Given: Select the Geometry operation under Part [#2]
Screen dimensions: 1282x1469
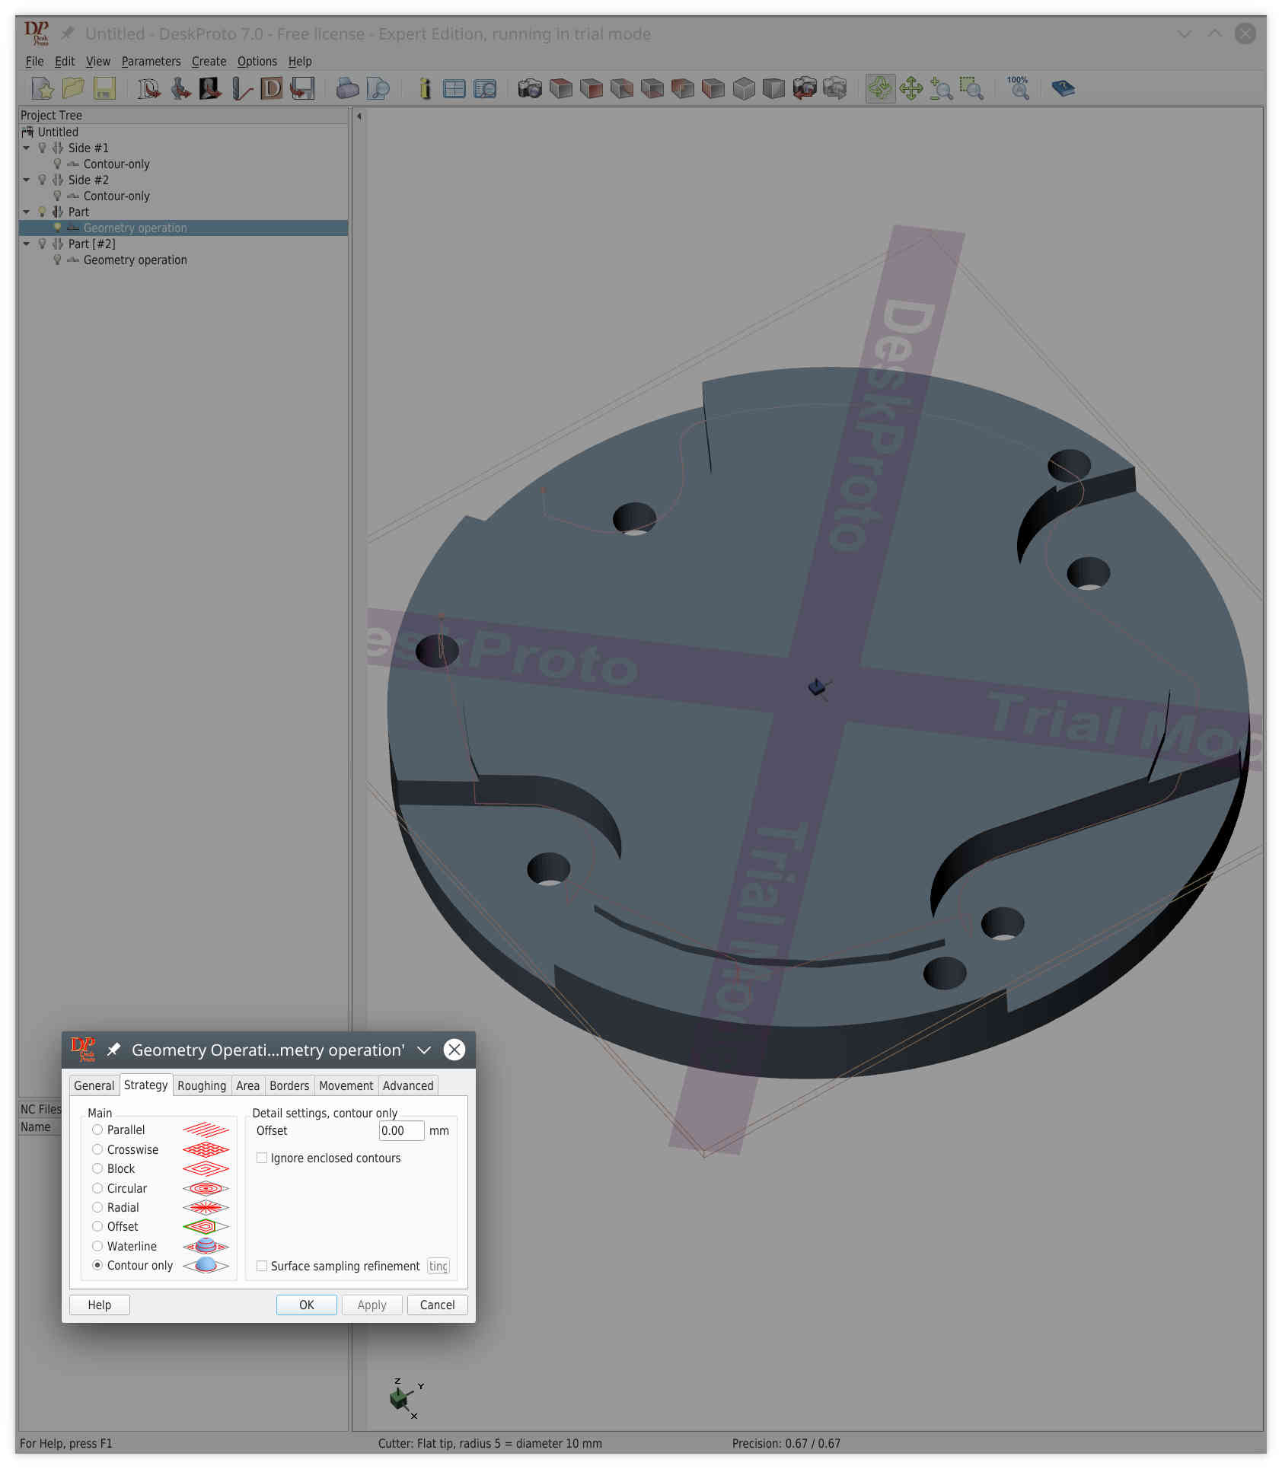Looking at the screenshot, I should pyautogui.click(x=135, y=260).
